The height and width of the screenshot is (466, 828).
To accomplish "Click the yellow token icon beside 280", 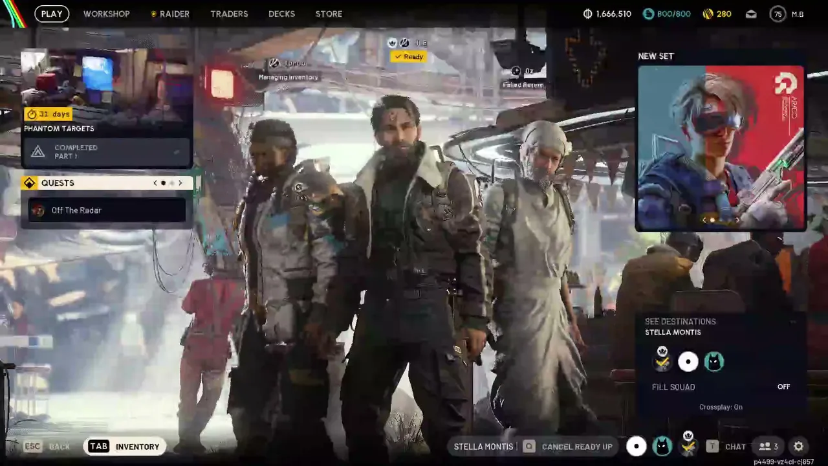I will tap(708, 14).
